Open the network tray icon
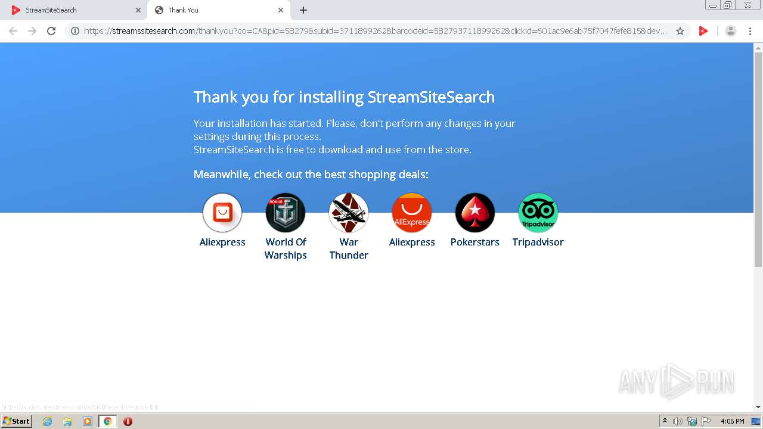 point(692,421)
